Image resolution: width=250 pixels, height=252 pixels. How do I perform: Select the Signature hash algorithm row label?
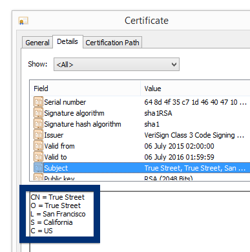point(83,124)
